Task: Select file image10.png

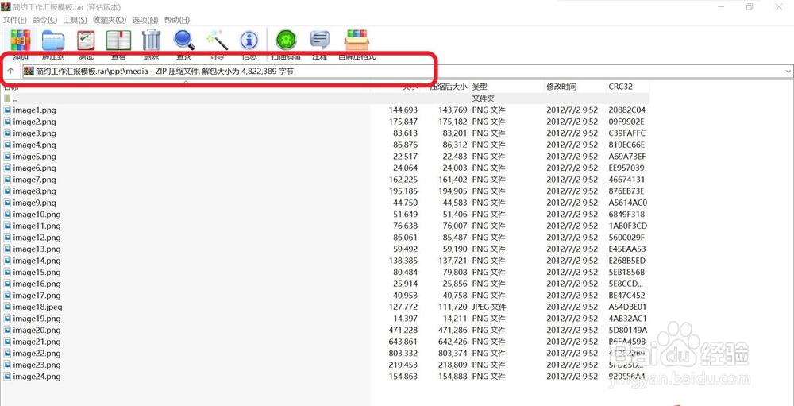Action: tap(37, 215)
